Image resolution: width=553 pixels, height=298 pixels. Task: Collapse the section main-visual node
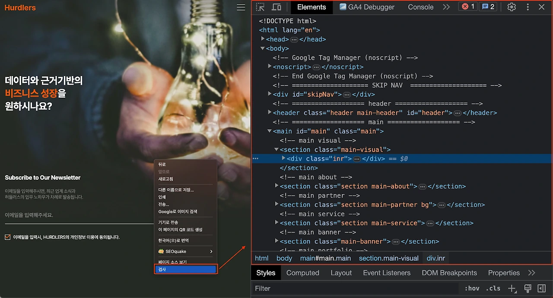point(276,149)
